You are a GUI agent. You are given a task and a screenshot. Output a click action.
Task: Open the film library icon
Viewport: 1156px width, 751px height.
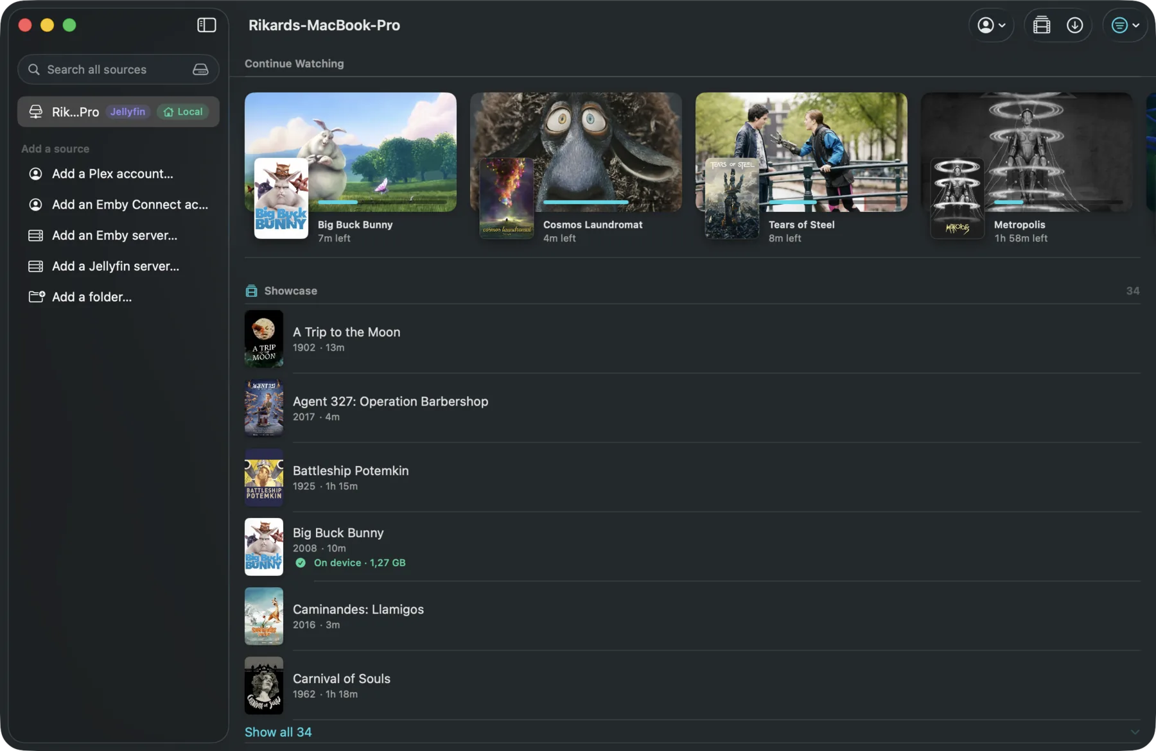(1042, 25)
